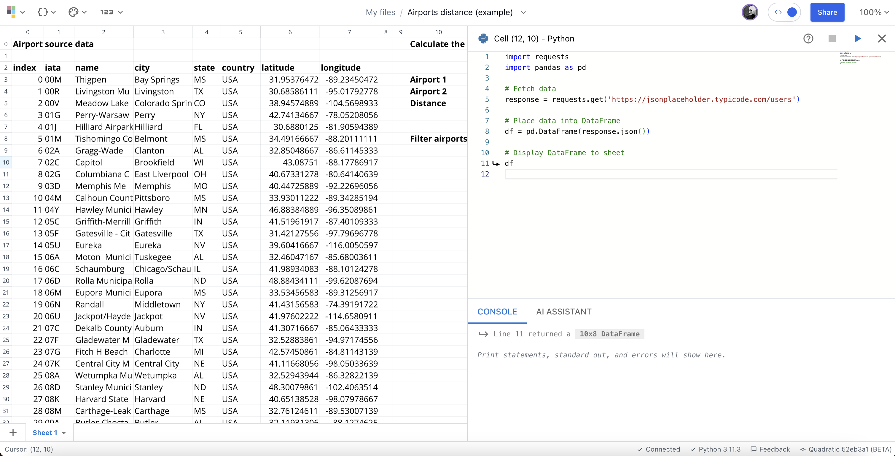Open the Quadratic logo menu
This screenshot has height=456, width=895.
tap(13, 12)
